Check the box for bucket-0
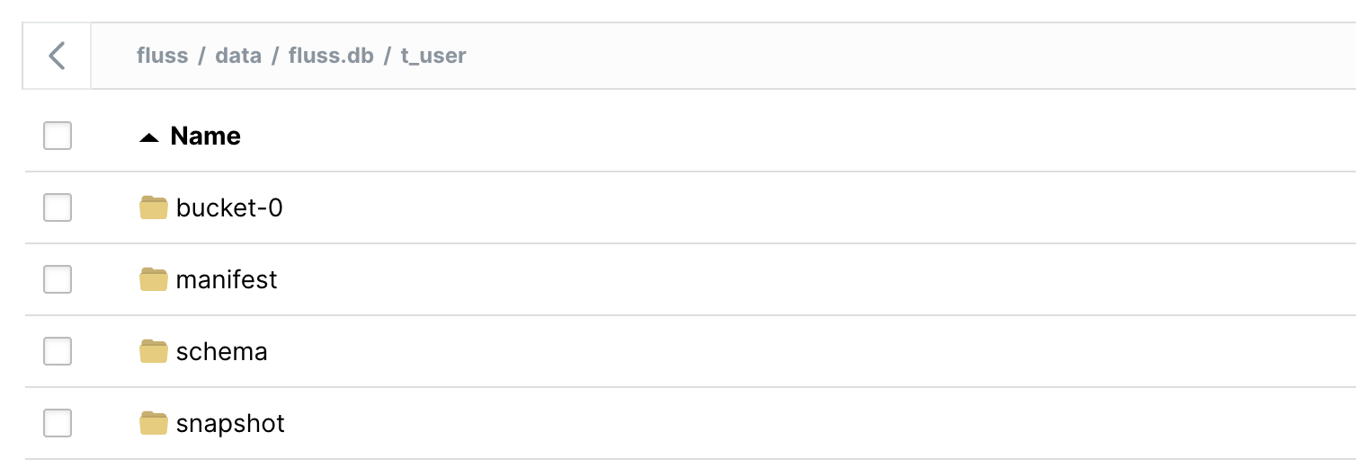Screen dimensions: 1356x476 click(58, 208)
